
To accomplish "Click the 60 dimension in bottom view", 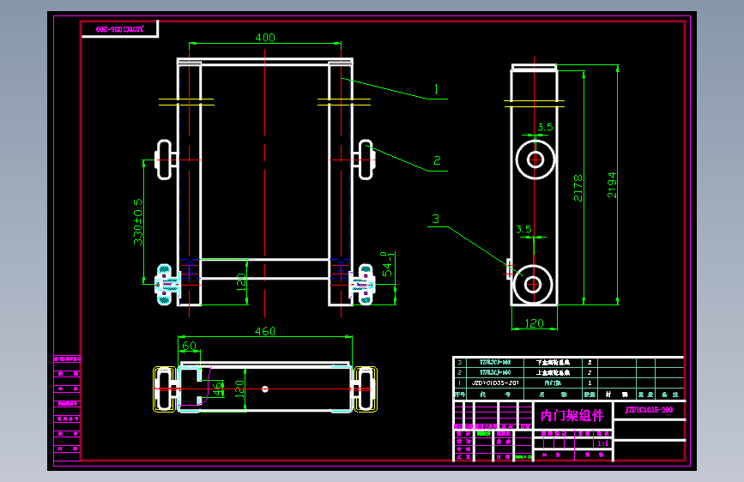I will [190, 346].
